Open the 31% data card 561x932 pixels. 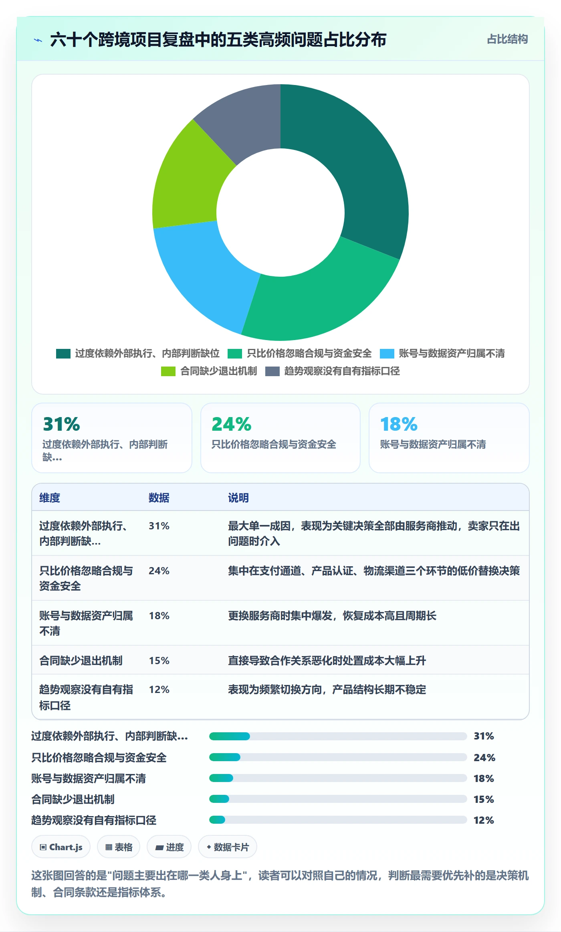click(112, 438)
